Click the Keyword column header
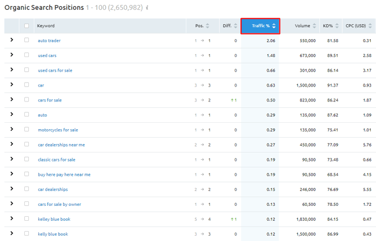Viewport: 376px width, 241px height. coord(46,26)
